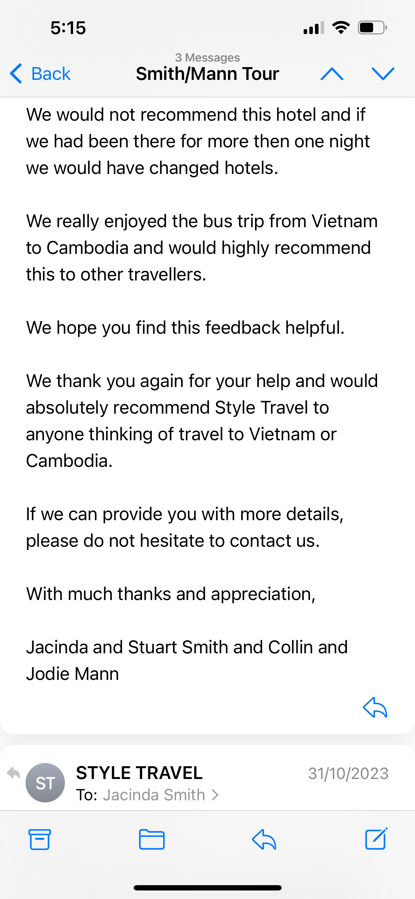Tap the Smith/Mann Tour thread title
This screenshot has height=899, width=415.
(x=207, y=74)
